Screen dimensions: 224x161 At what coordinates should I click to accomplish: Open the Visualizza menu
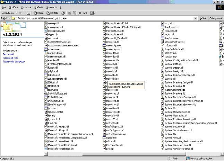pyautogui.click(x=26, y=7)
